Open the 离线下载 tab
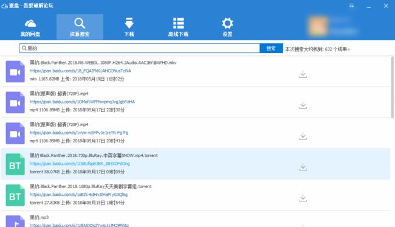The width and height of the screenshot is (395, 227). (x=178, y=27)
